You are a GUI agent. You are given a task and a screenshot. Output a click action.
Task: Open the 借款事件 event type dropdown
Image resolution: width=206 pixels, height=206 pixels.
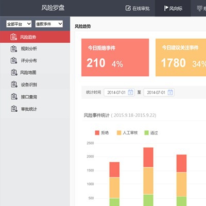click(x=49, y=24)
